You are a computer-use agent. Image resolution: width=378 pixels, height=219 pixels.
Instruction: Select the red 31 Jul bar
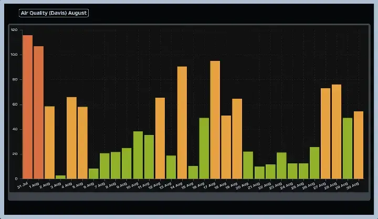click(27, 107)
